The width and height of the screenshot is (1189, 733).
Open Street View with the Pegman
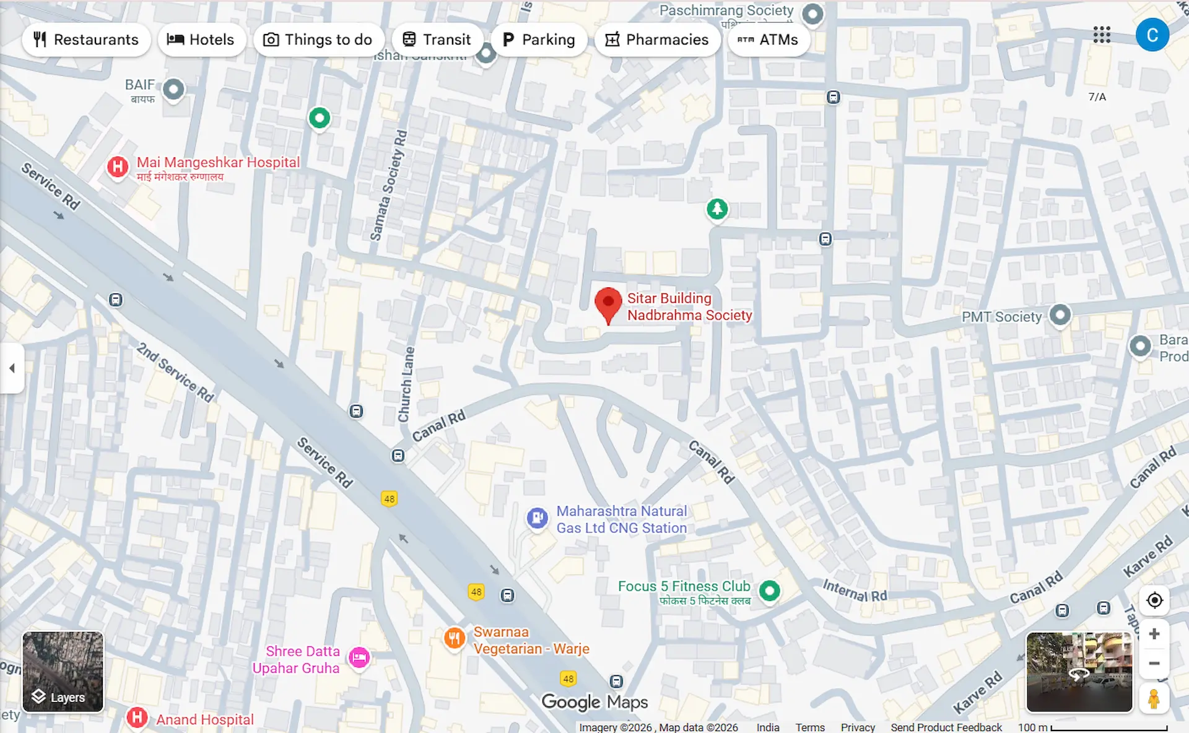pyautogui.click(x=1153, y=698)
